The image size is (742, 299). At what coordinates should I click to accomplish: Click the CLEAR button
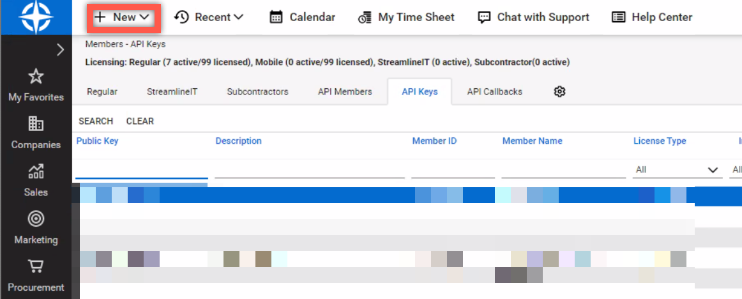point(140,121)
